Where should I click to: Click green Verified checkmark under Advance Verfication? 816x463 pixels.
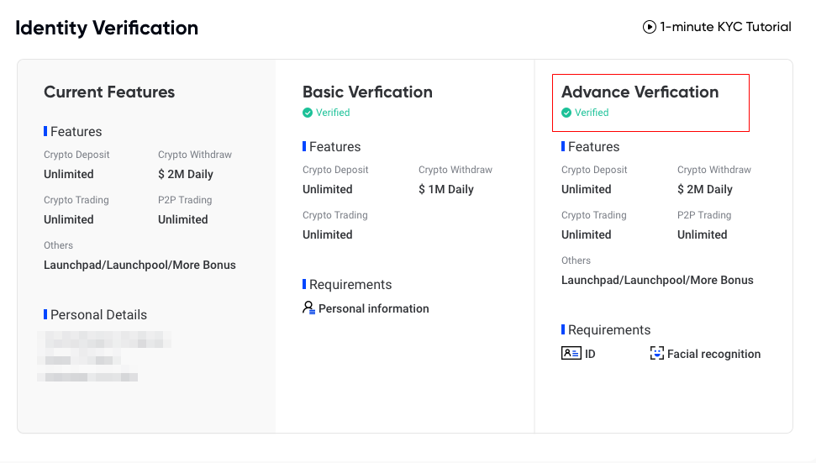(566, 113)
